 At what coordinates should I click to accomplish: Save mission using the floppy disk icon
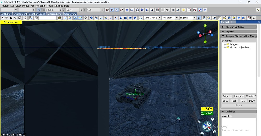click(x=229, y=18)
